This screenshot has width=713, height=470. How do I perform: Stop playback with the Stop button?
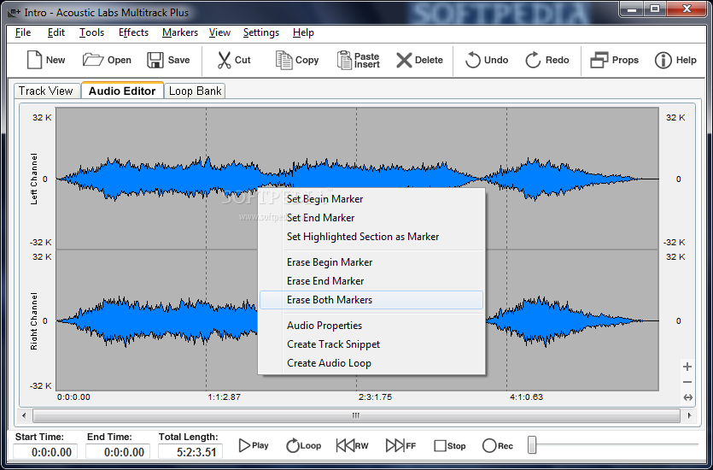pyautogui.click(x=449, y=446)
